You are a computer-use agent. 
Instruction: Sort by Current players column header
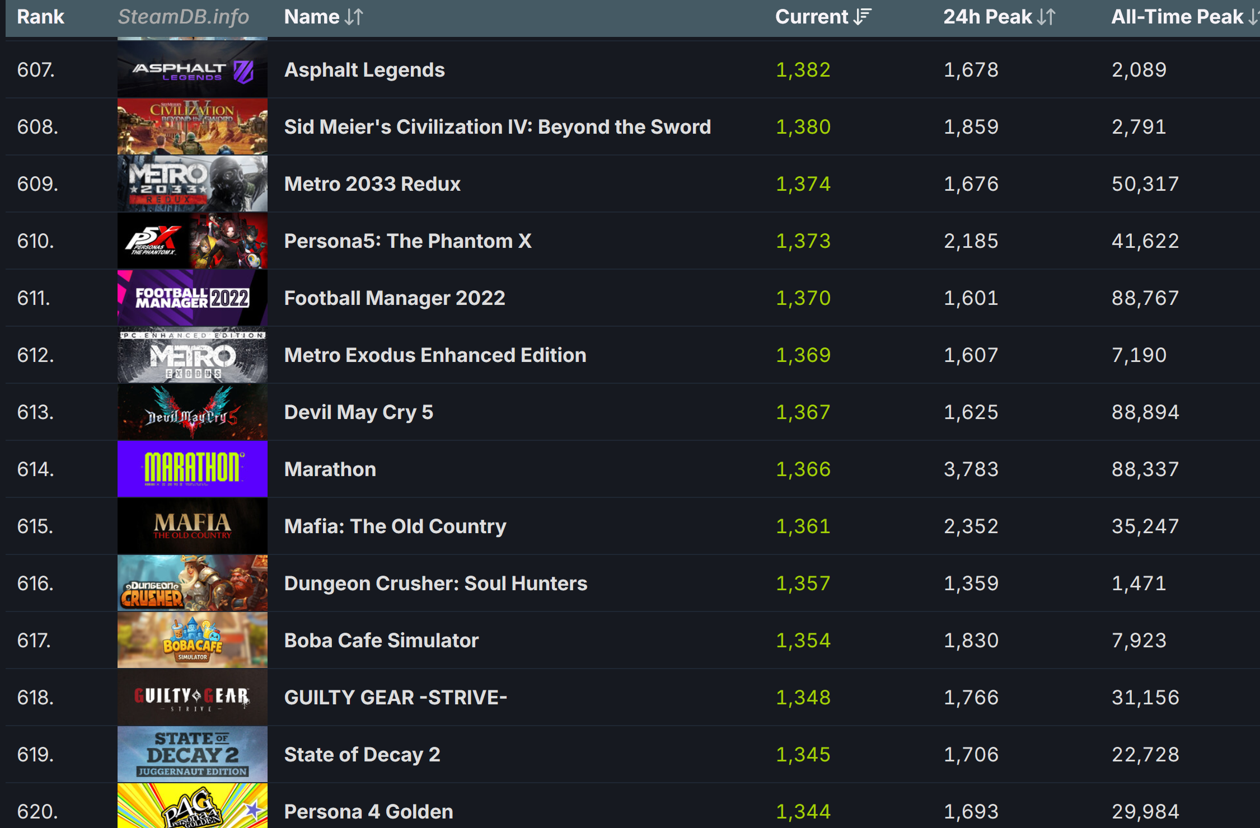[x=823, y=17]
